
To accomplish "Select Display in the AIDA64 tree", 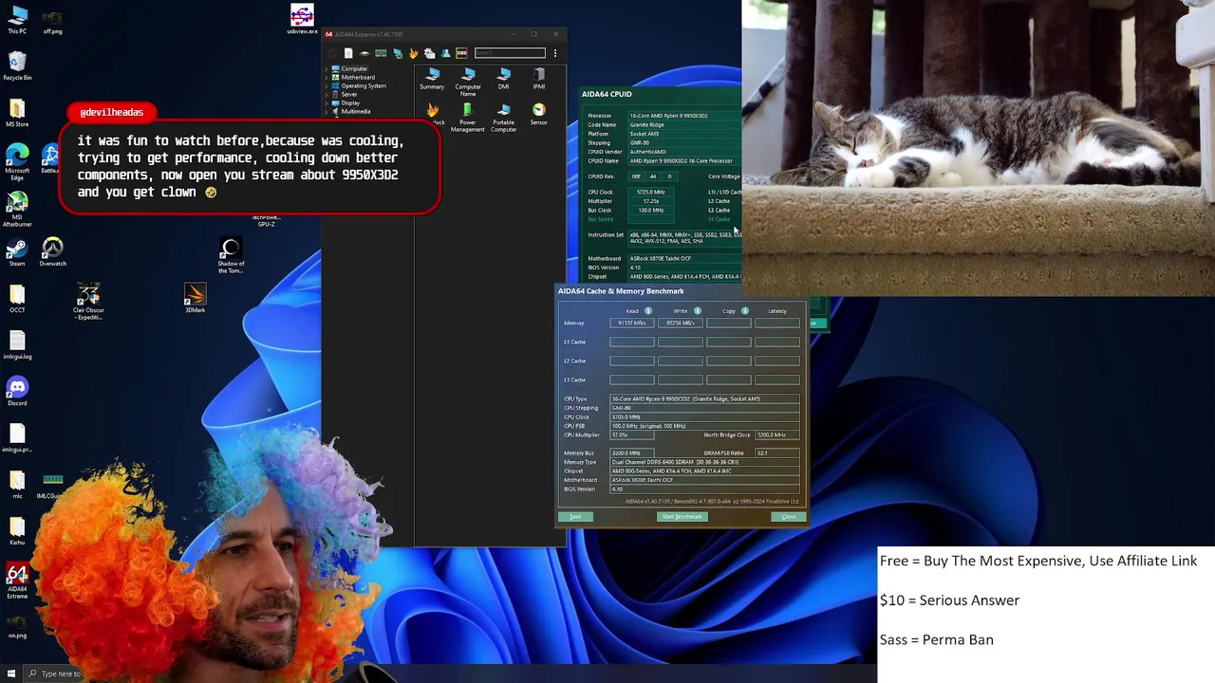I will (350, 103).
